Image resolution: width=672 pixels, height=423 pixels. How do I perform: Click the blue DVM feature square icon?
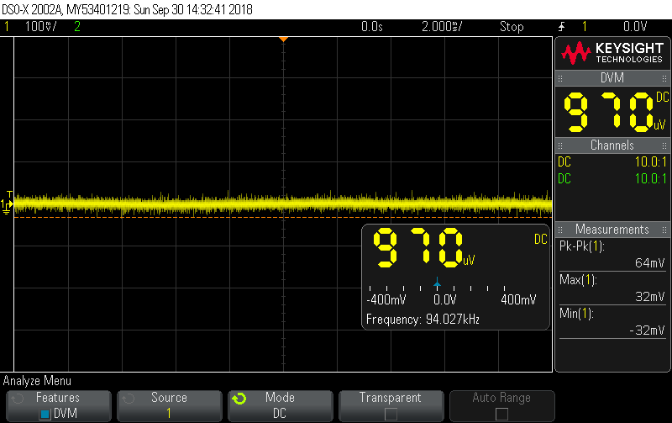tap(45, 415)
